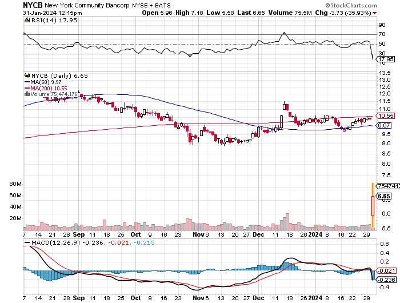The image size is (400, 303).
Task: Click the tall December volume spike bar
Action: click(287, 222)
